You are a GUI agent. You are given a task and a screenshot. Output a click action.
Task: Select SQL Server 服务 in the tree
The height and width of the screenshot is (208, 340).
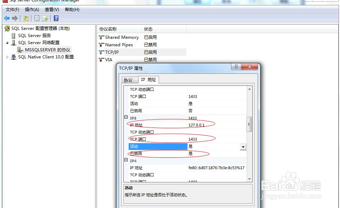(x=35, y=36)
